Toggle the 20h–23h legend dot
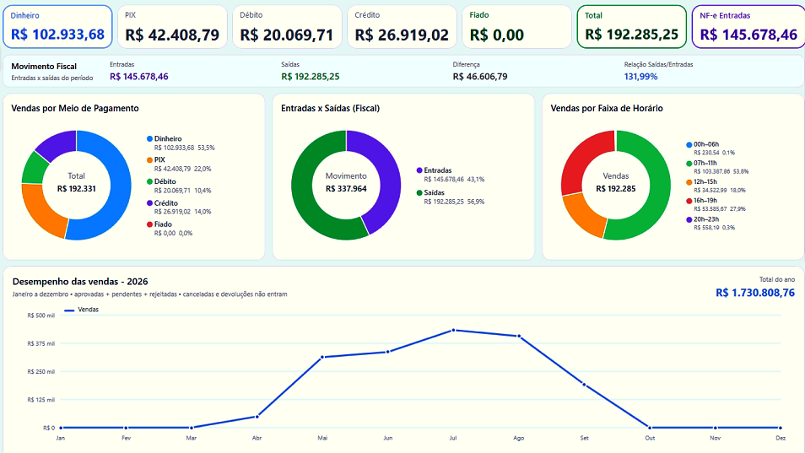This screenshot has width=805, height=453. coord(689,219)
